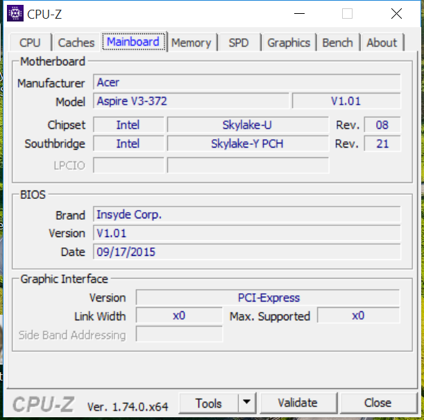Viewport: 424px width, 420px height.
Task: Click the southbridge Rev. value 21
Action: coord(382,143)
